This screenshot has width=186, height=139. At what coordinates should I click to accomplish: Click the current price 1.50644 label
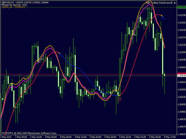click(x=182, y=76)
